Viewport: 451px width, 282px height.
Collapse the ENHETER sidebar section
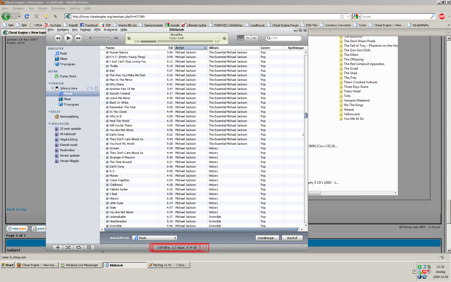[49, 84]
